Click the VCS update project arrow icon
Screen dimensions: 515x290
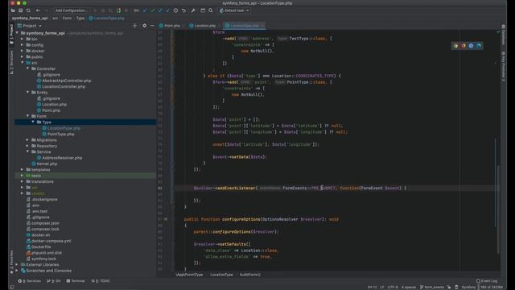145,10
